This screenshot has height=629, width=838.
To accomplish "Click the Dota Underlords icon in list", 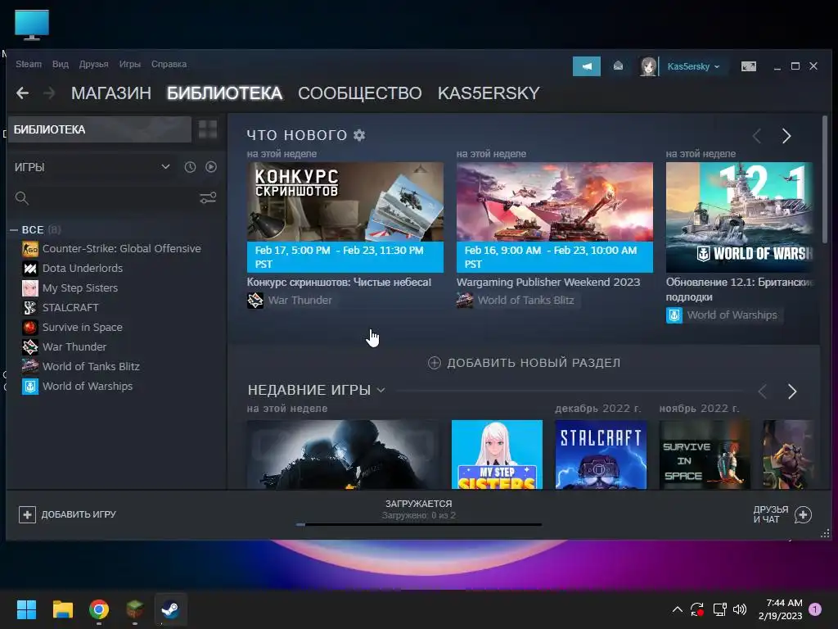I will [30, 268].
